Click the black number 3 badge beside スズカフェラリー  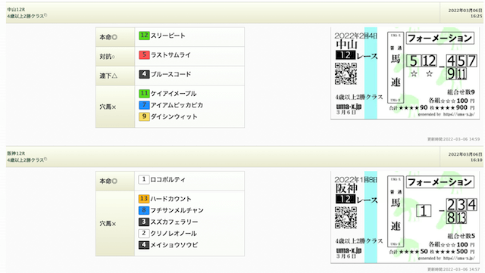144,222
